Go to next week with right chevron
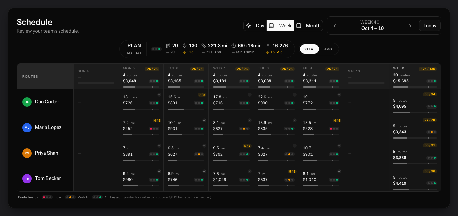 pyautogui.click(x=410, y=26)
